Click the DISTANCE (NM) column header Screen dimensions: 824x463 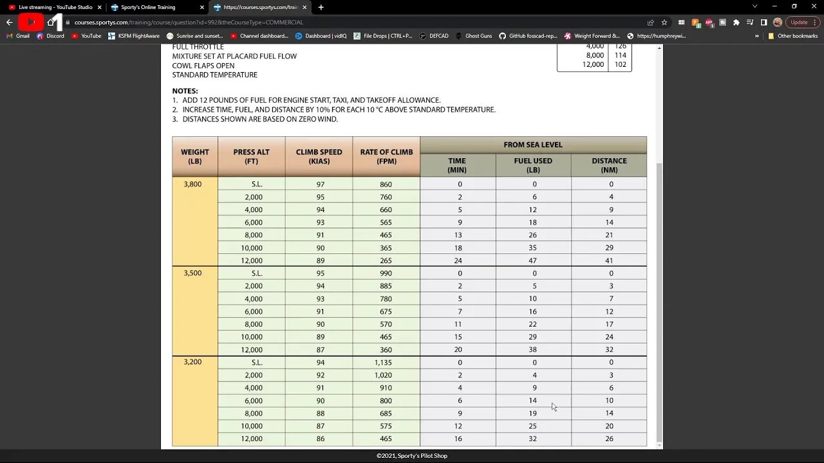(609, 165)
